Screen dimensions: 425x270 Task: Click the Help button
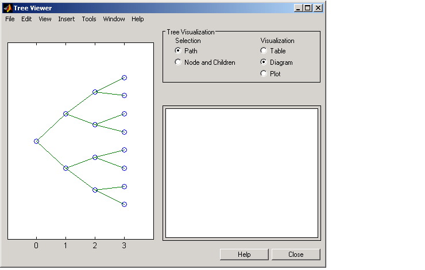244,255
